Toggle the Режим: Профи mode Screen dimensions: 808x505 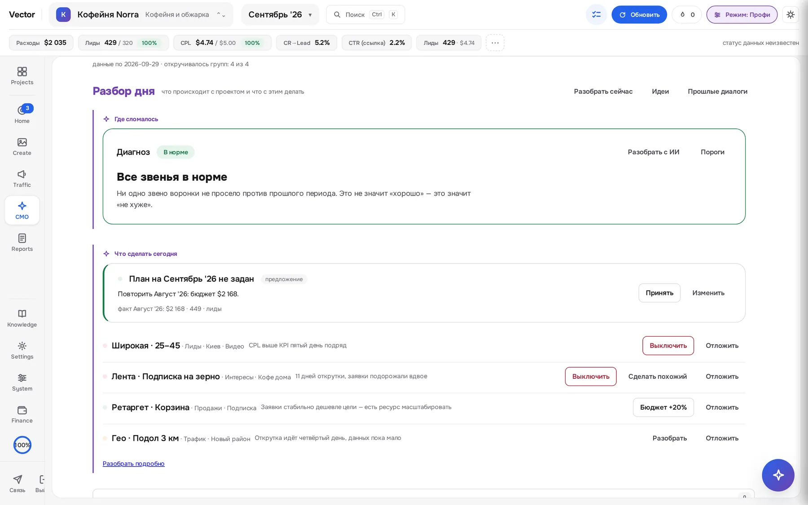742,15
